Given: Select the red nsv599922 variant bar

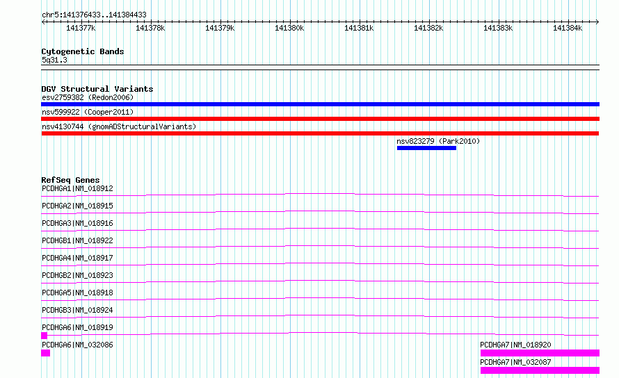Looking at the screenshot, I should pos(320,119).
